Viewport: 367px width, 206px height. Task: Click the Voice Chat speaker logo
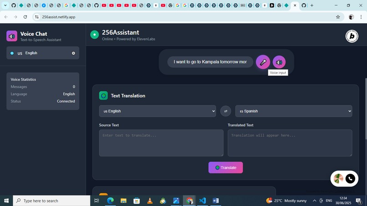click(x=12, y=36)
